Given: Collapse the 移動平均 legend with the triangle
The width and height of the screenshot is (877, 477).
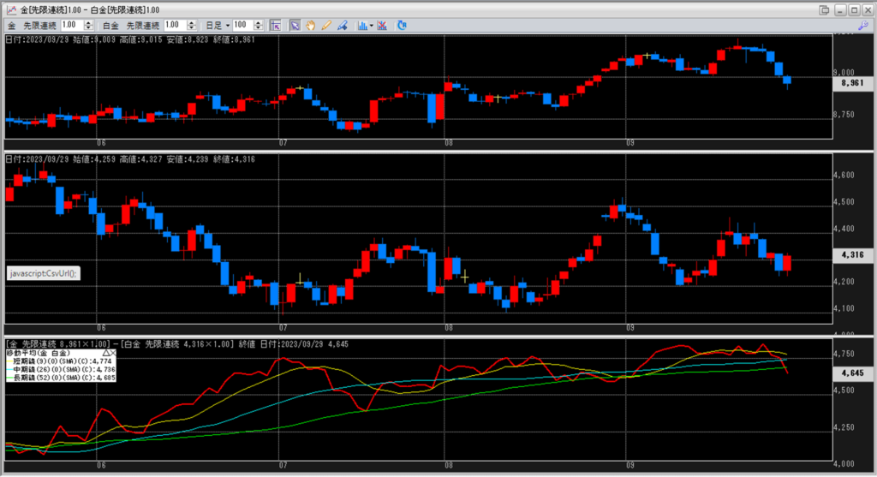Looking at the screenshot, I should pyautogui.click(x=105, y=352).
